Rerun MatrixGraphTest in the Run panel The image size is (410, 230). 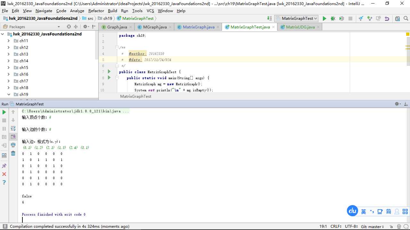pos(4,112)
